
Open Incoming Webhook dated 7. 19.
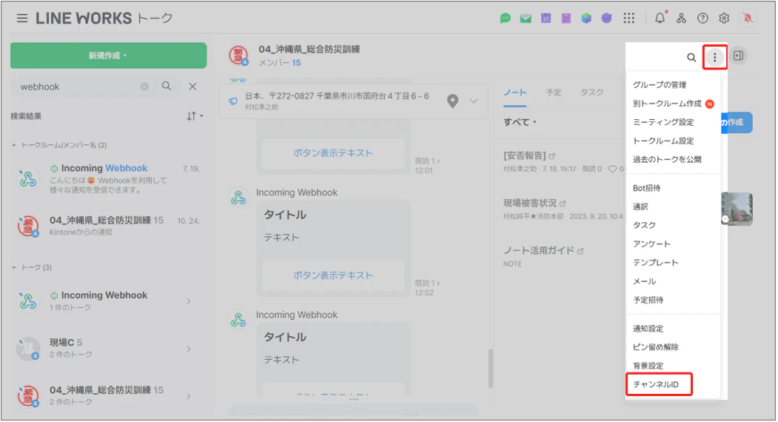click(109, 178)
